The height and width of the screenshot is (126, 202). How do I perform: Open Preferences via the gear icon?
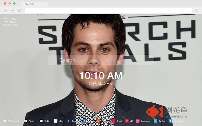point(5,121)
